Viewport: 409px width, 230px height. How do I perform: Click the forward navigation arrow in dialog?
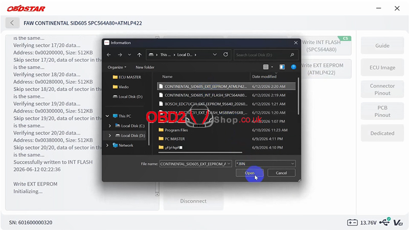[120, 55]
